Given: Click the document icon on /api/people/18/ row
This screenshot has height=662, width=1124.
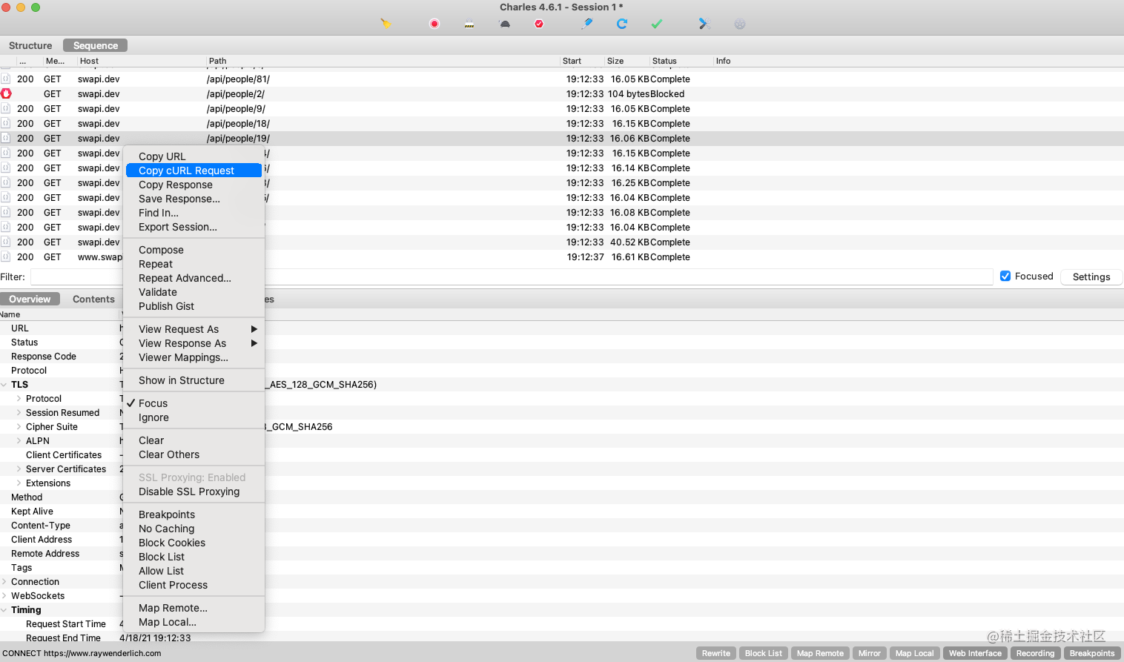Looking at the screenshot, I should 6,123.
